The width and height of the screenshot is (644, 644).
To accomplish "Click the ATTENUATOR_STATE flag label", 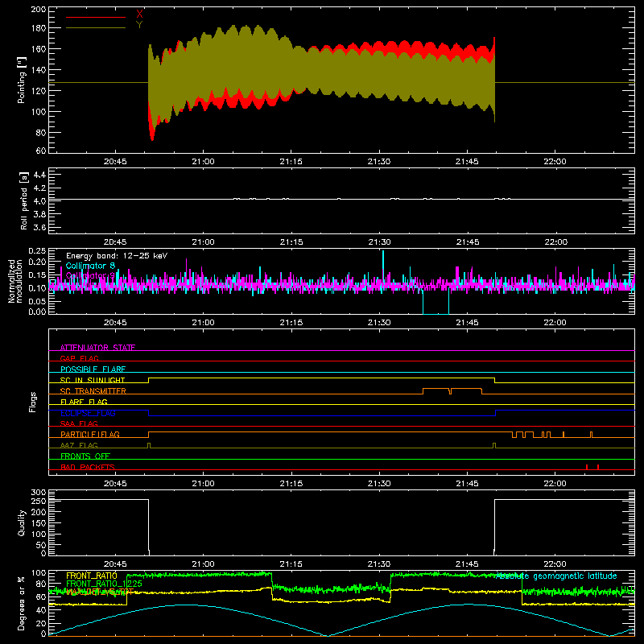I will coord(97,348).
